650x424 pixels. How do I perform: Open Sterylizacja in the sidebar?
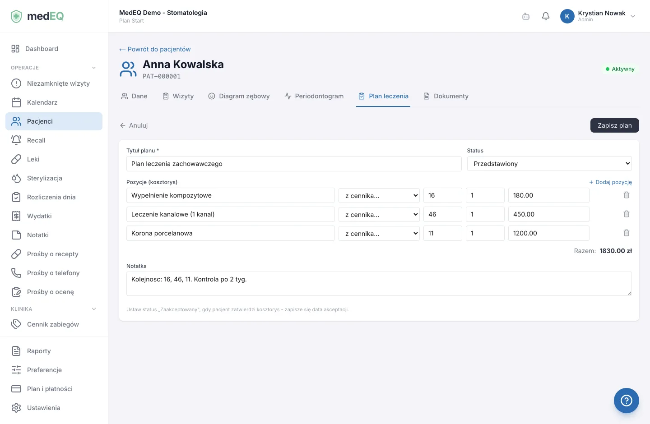54,178
